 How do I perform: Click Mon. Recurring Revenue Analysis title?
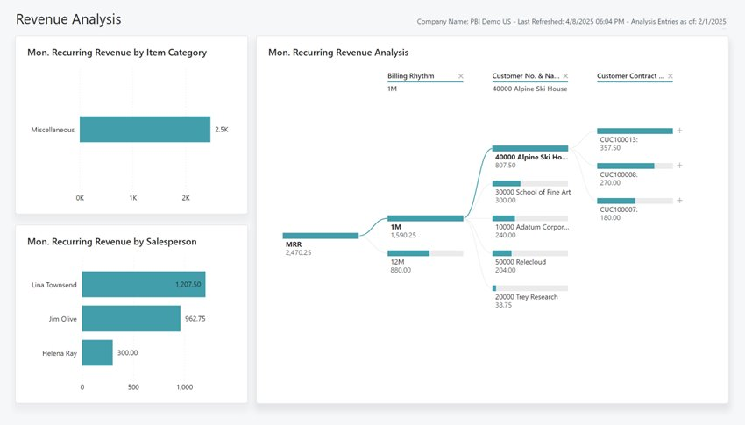click(x=338, y=53)
